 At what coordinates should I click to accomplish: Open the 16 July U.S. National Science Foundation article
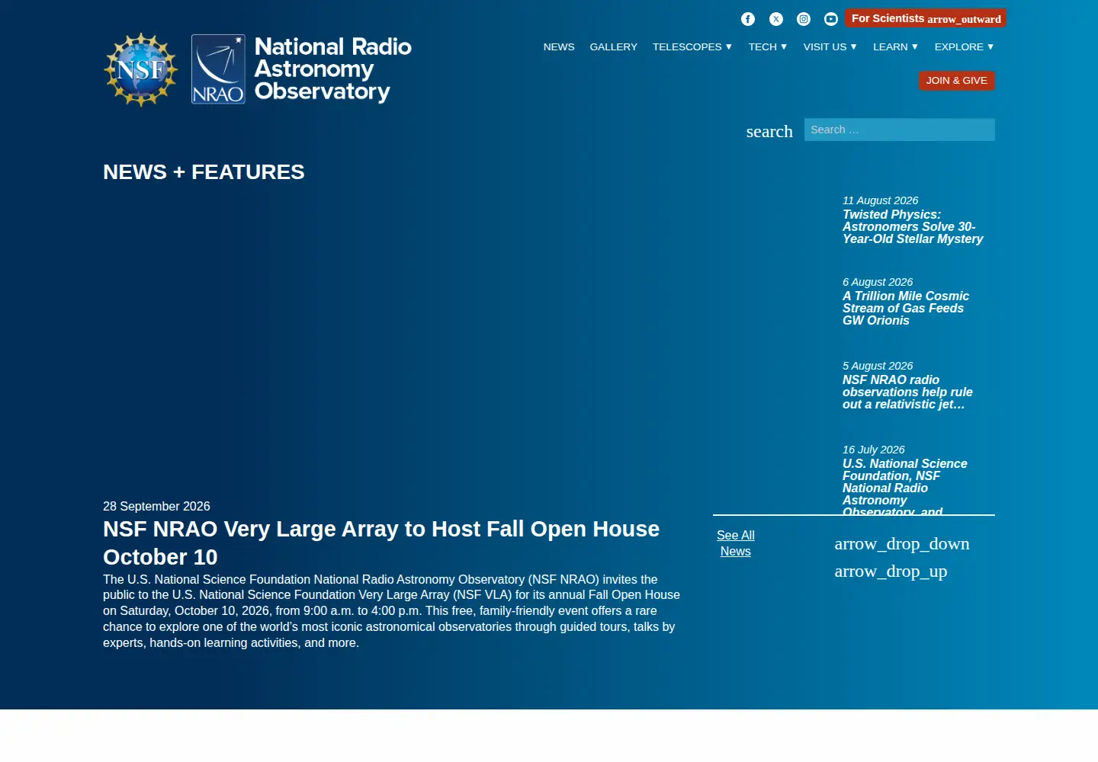point(905,488)
